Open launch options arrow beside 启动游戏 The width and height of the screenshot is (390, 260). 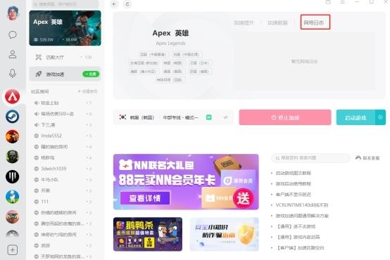[x=380, y=117]
